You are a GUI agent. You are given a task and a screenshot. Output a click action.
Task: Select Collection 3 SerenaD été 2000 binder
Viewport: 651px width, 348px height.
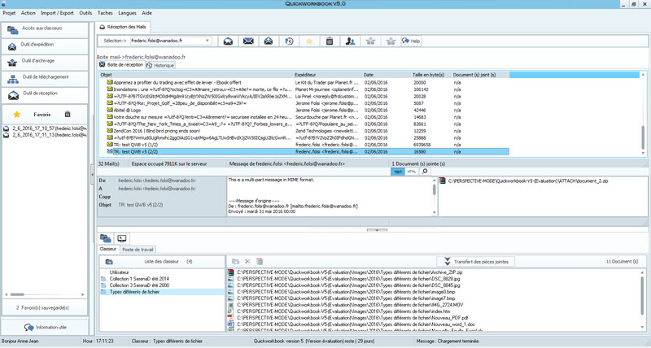click(139, 285)
